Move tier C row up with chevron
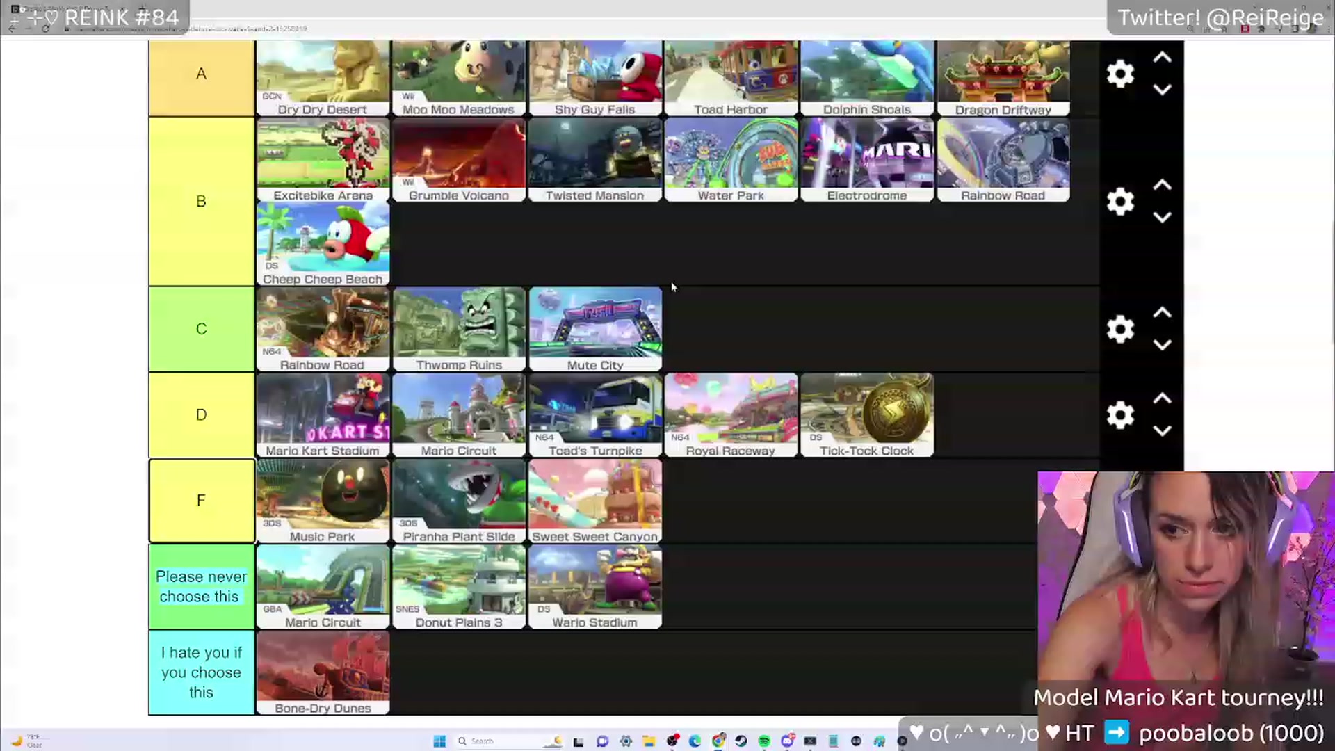The image size is (1335, 751). point(1163,313)
